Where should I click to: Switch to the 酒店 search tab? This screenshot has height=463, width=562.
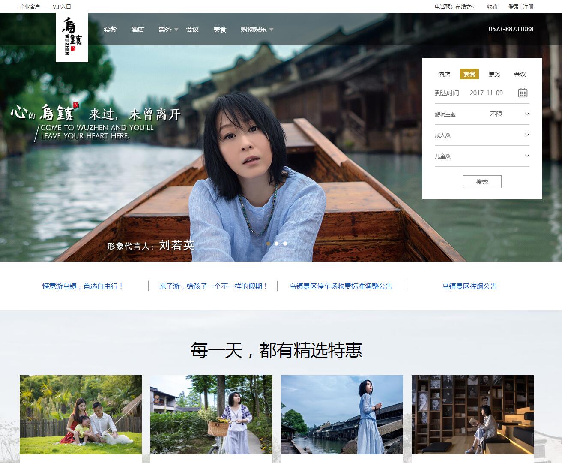coord(444,74)
